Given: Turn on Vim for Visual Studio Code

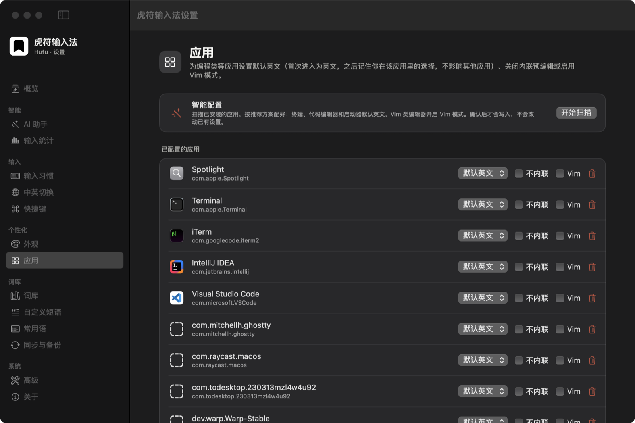Looking at the screenshot, I should (x=560, y=298).
